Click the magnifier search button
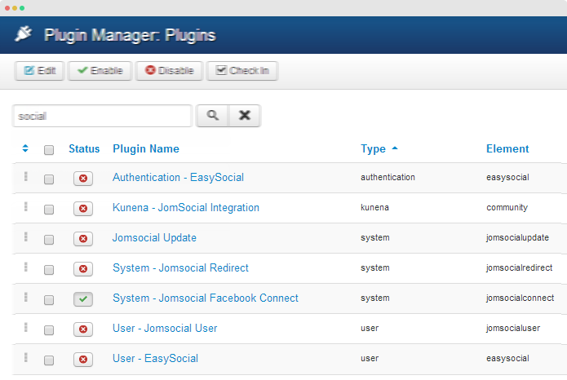 click(212, 116)
